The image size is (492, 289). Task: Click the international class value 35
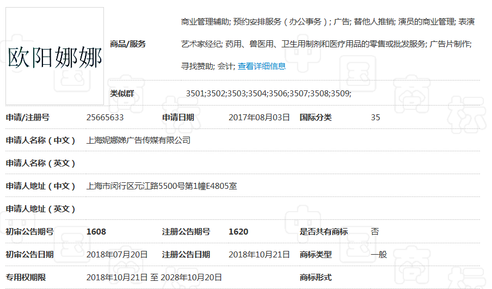[x=376, y=118]
